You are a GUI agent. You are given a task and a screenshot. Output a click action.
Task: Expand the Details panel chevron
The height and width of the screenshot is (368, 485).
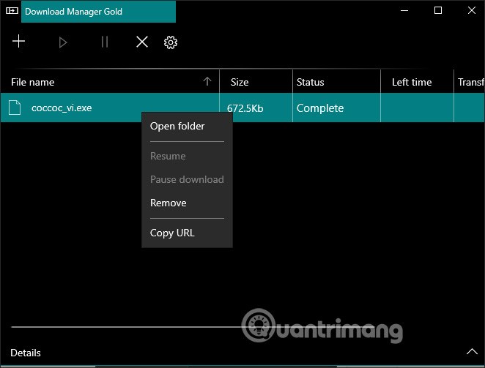[472, 352]
